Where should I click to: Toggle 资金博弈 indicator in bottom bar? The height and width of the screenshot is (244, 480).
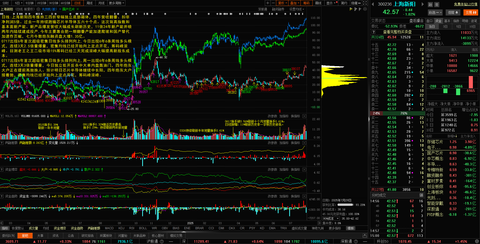click(x=60, y=228)
